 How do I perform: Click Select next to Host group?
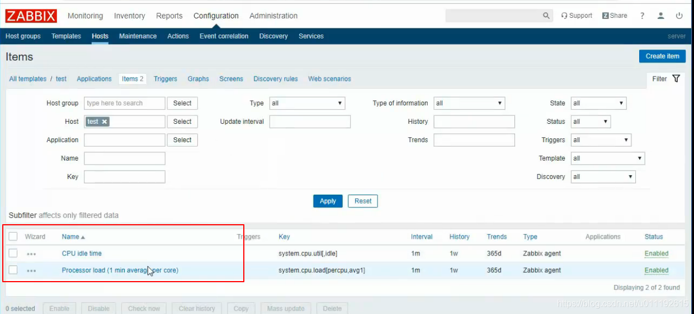pyautogui.click(x=182, y=103)
